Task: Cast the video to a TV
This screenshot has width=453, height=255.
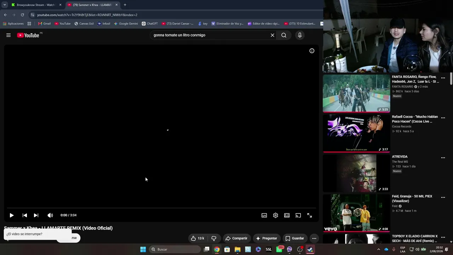Action: [x=298, y=215]
